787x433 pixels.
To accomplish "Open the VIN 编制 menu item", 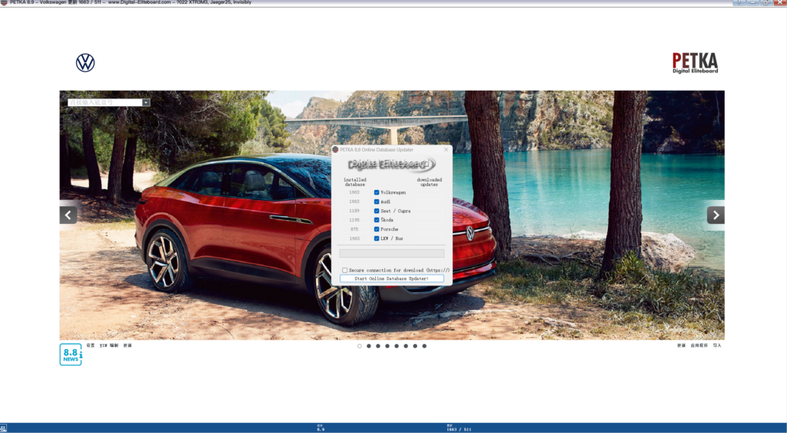I will click(109, 345).
